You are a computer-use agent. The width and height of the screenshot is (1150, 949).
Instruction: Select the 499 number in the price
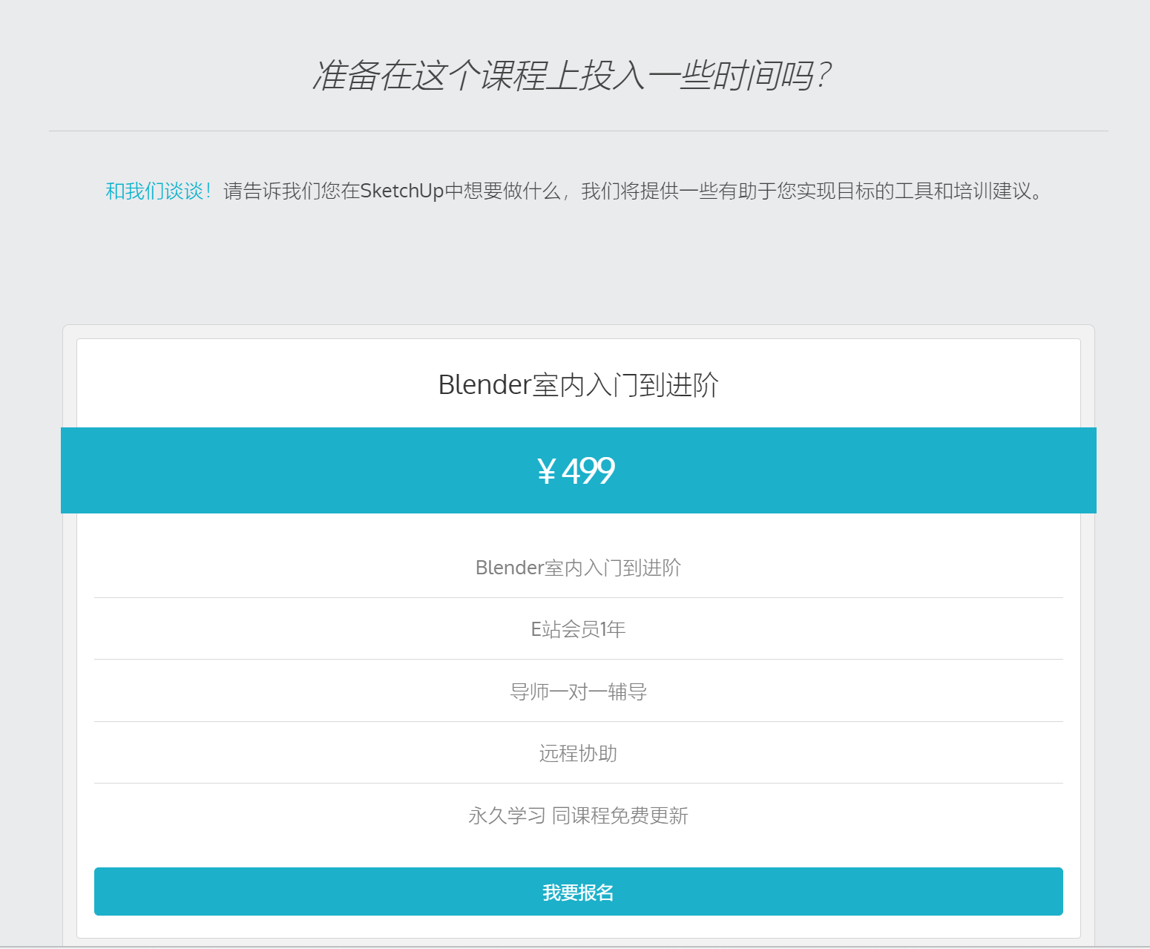(x=588, y=471)
